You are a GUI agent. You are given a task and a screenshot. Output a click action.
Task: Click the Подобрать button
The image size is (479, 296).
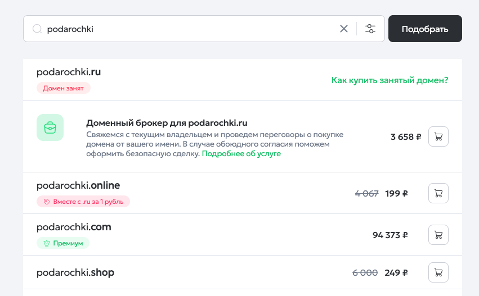pos(425,29)
